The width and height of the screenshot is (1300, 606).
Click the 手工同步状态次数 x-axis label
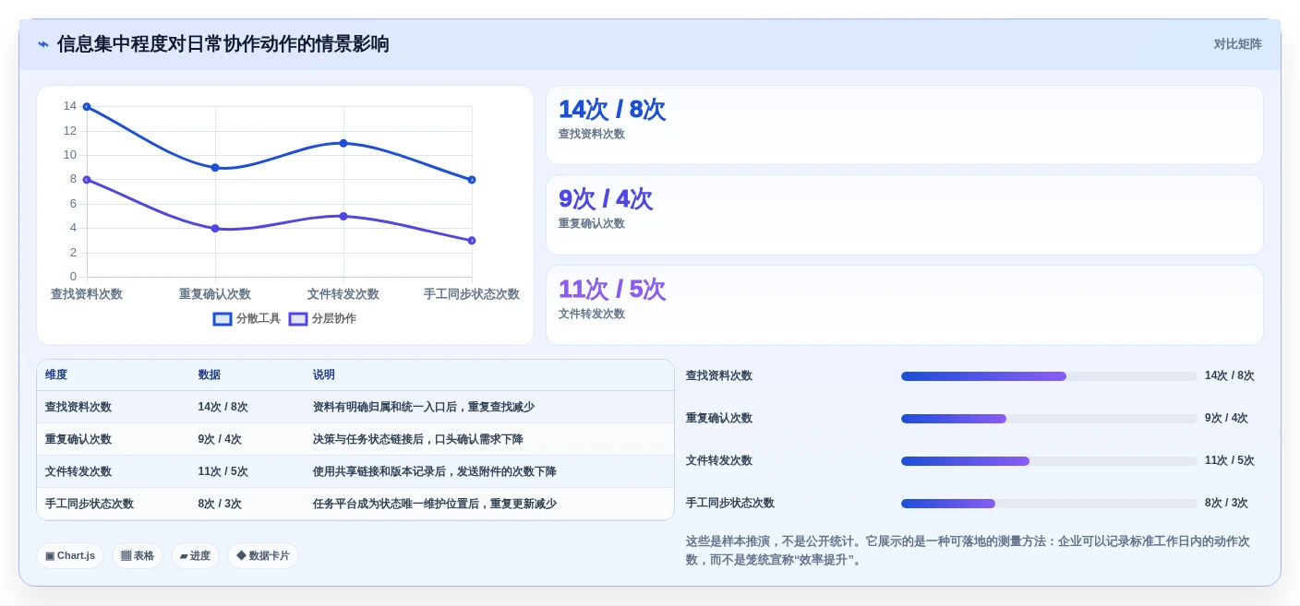[472, 294]
